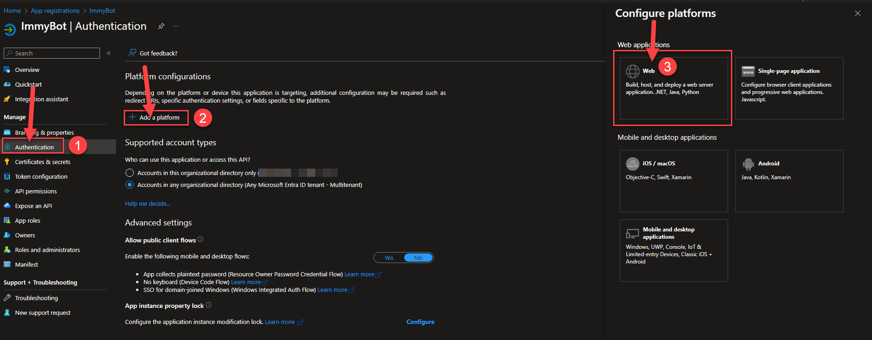Screen dimensions: 872x340
Task: Open Certificates & secrets in sidebar
Action: pyautogui.click(x=43, y=162)
